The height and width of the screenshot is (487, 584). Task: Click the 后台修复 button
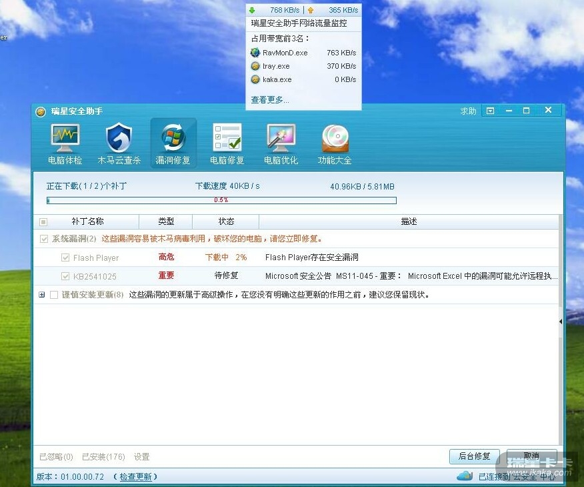475,456
